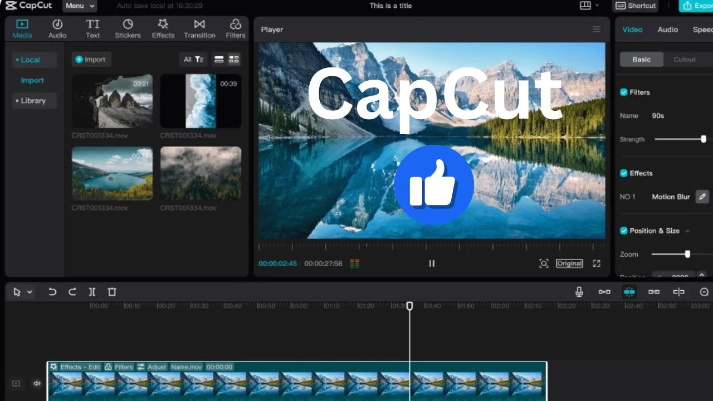Click the Import button with plus icon
Screen dimensions: 713x401
[x=91, y=60]
